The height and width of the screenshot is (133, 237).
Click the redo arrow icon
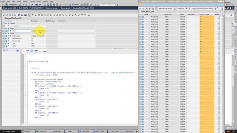40,5
